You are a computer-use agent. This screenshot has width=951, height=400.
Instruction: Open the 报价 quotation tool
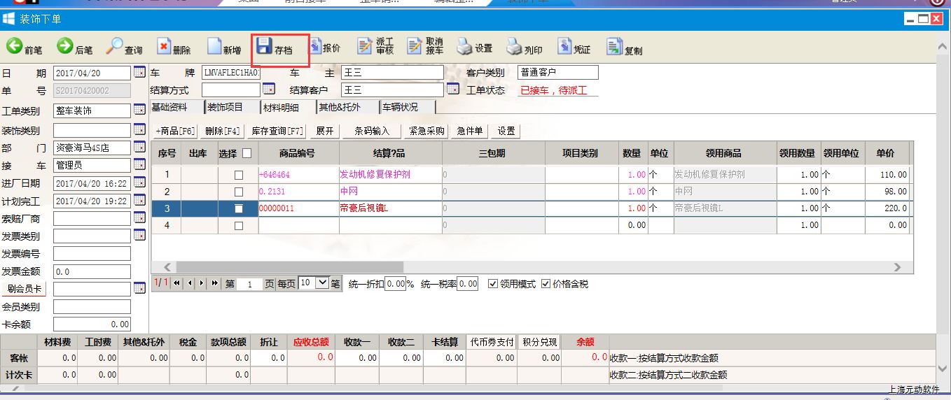(x=314, y=47)
